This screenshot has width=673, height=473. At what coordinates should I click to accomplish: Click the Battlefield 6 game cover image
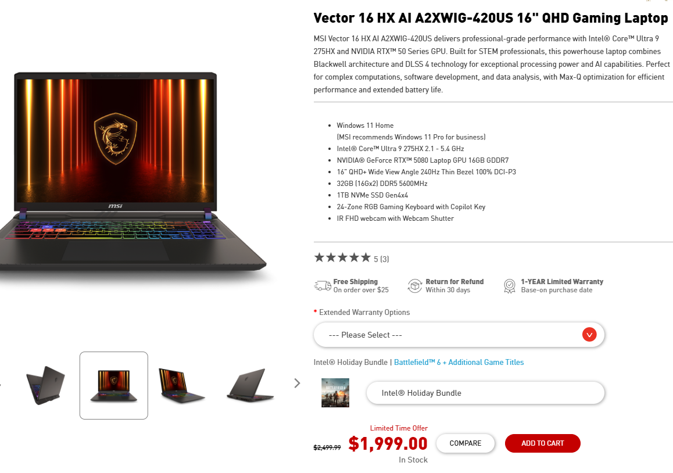click(x=335, y=393)
